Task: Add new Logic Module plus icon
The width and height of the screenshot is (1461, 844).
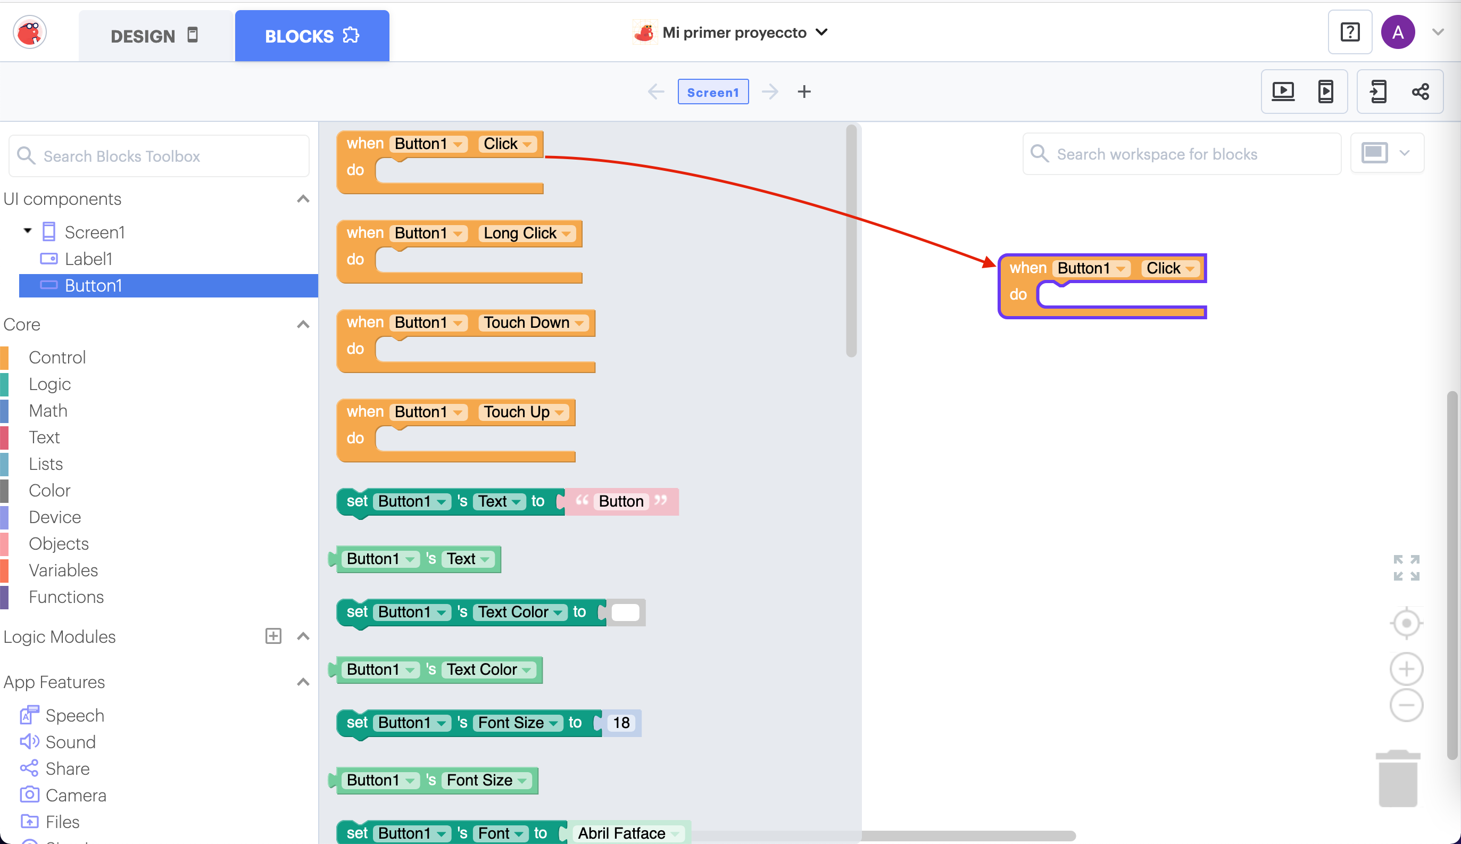Action: (273, 636)
